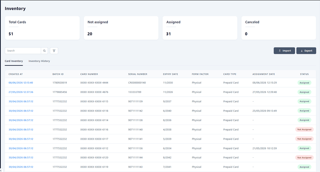Click the CARD NUMBER column header
The height and width of the screenshot is (172, 320).
point(89,74)
